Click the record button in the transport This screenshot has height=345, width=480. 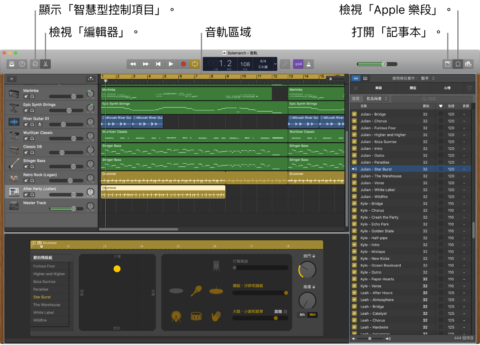[x=183, y=64]
